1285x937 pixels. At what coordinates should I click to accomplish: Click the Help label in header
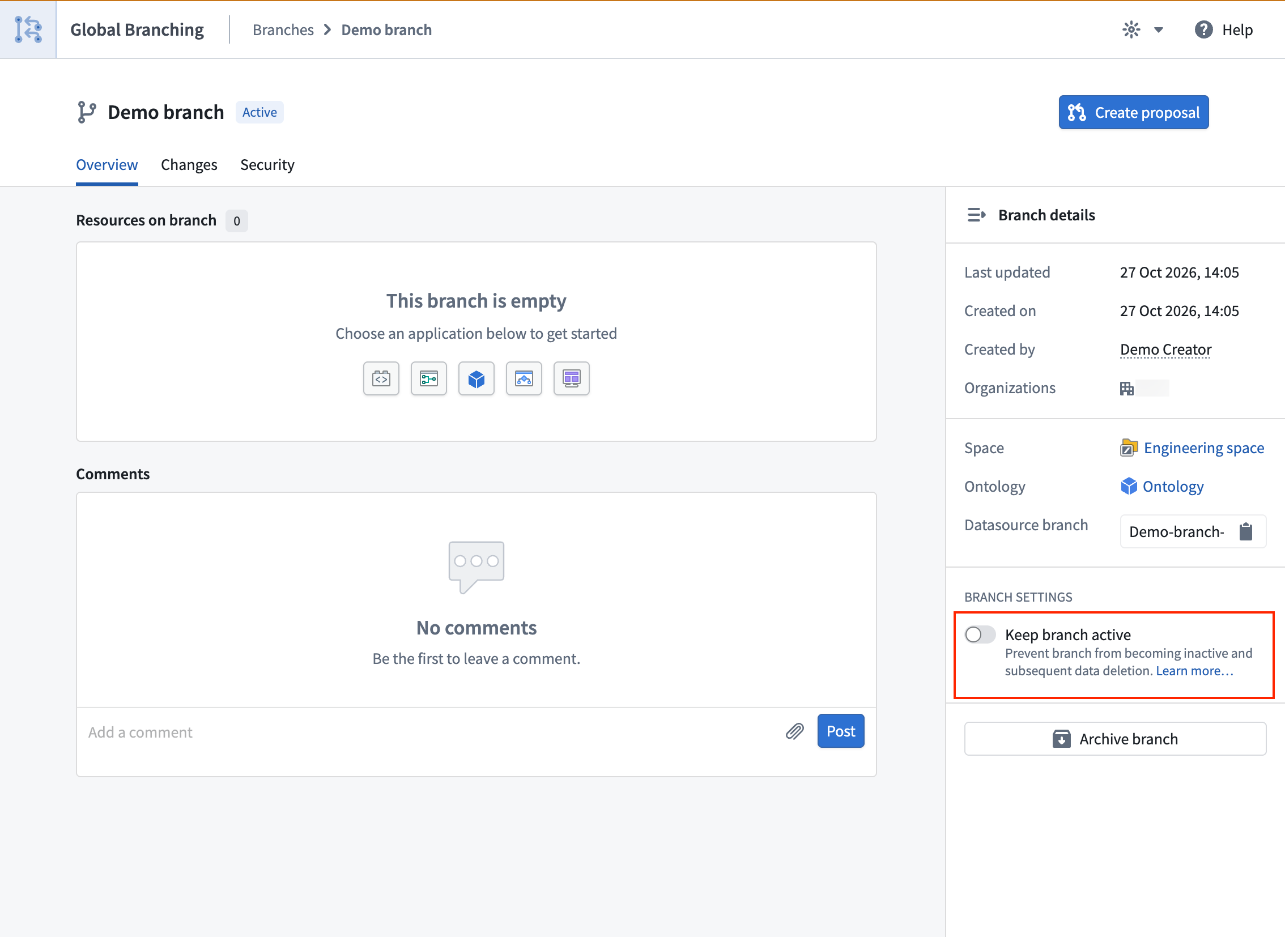(x=1237, y=30)
